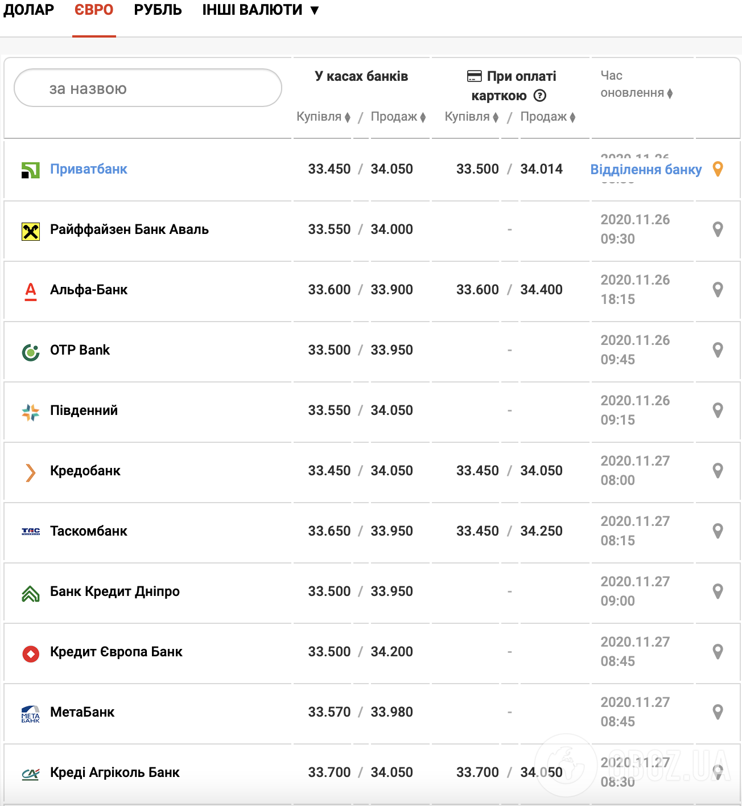Viewport: 742px width, 806px height.
Task: Click the Банк Кредит Дніпро logo
Action: [31, 594]
